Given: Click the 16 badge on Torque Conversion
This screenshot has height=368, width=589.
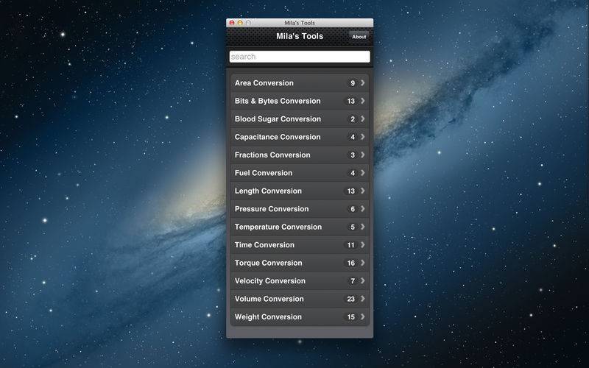Looking at the screenshot, I should tap(351, 263).
